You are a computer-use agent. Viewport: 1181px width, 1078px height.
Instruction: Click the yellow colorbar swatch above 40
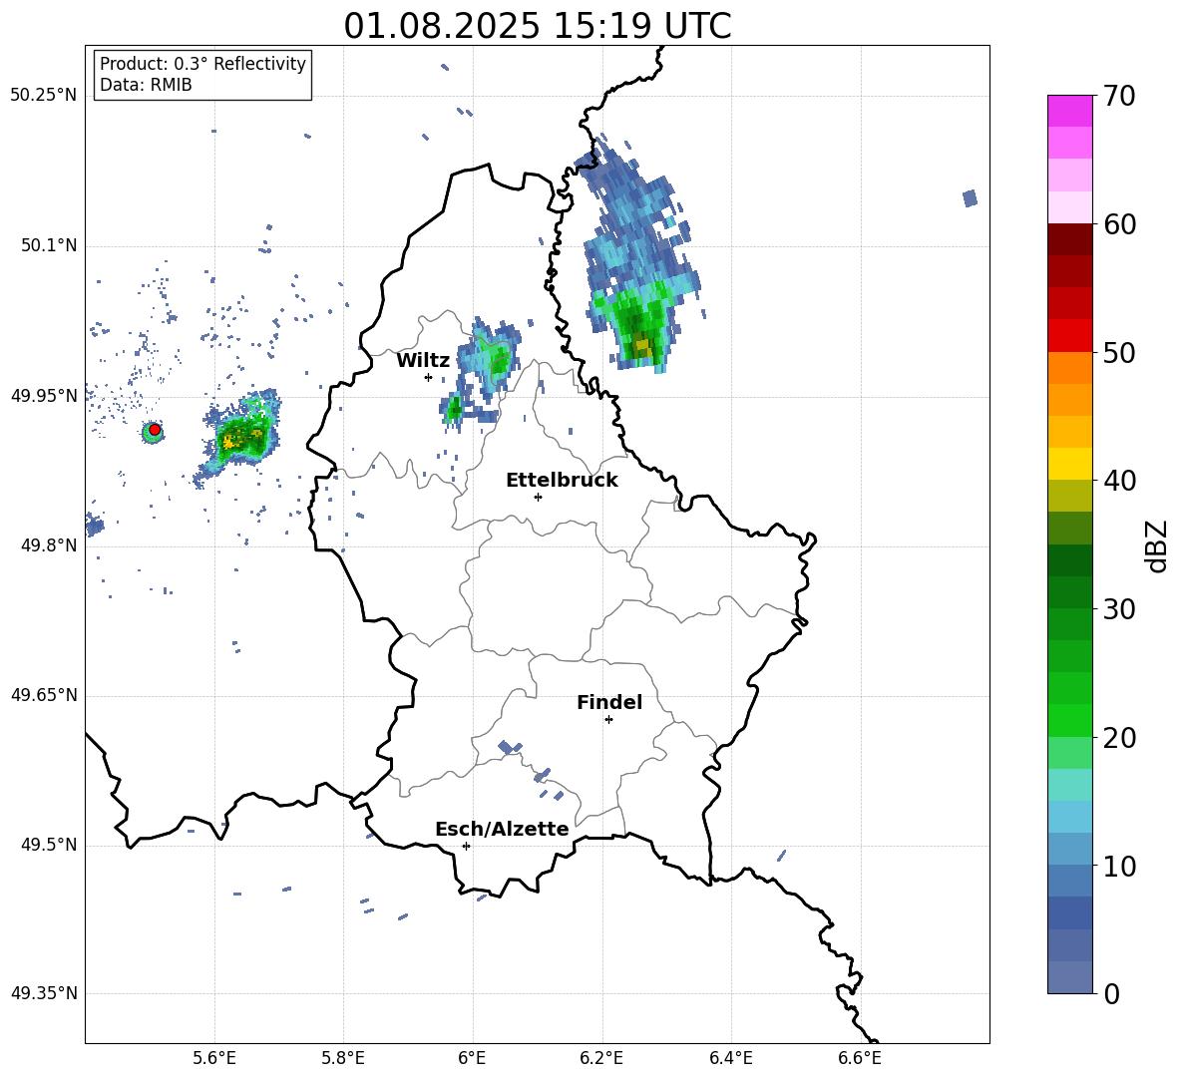(x=1069, y=464)
